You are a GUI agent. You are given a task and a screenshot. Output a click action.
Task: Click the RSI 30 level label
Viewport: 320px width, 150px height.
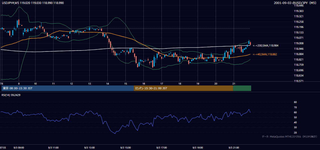295,127
